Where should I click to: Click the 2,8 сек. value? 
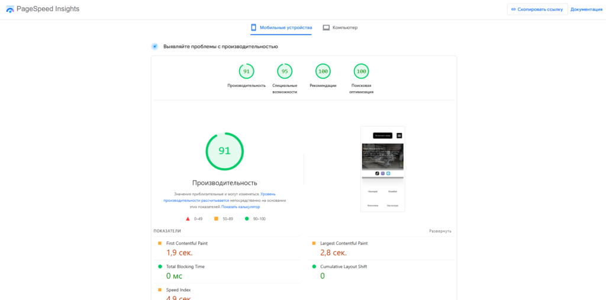coord(334,253)
